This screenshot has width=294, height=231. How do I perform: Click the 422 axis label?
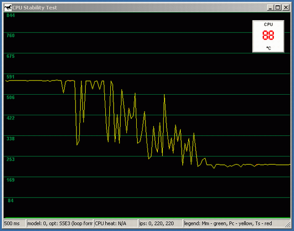(x=10, y=118)
